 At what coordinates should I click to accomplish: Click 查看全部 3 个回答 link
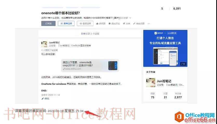(90, 34)
